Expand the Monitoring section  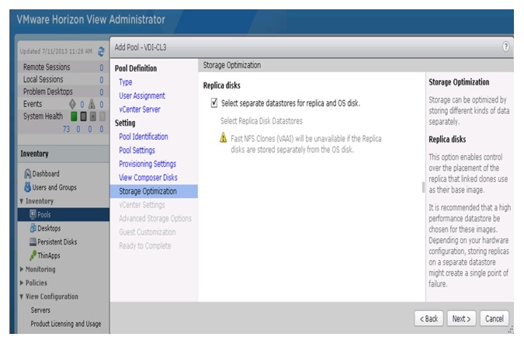tap(22, 269)
